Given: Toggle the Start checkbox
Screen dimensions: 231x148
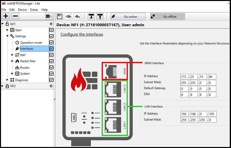Looking at the screenshot, I should (51, 30).
